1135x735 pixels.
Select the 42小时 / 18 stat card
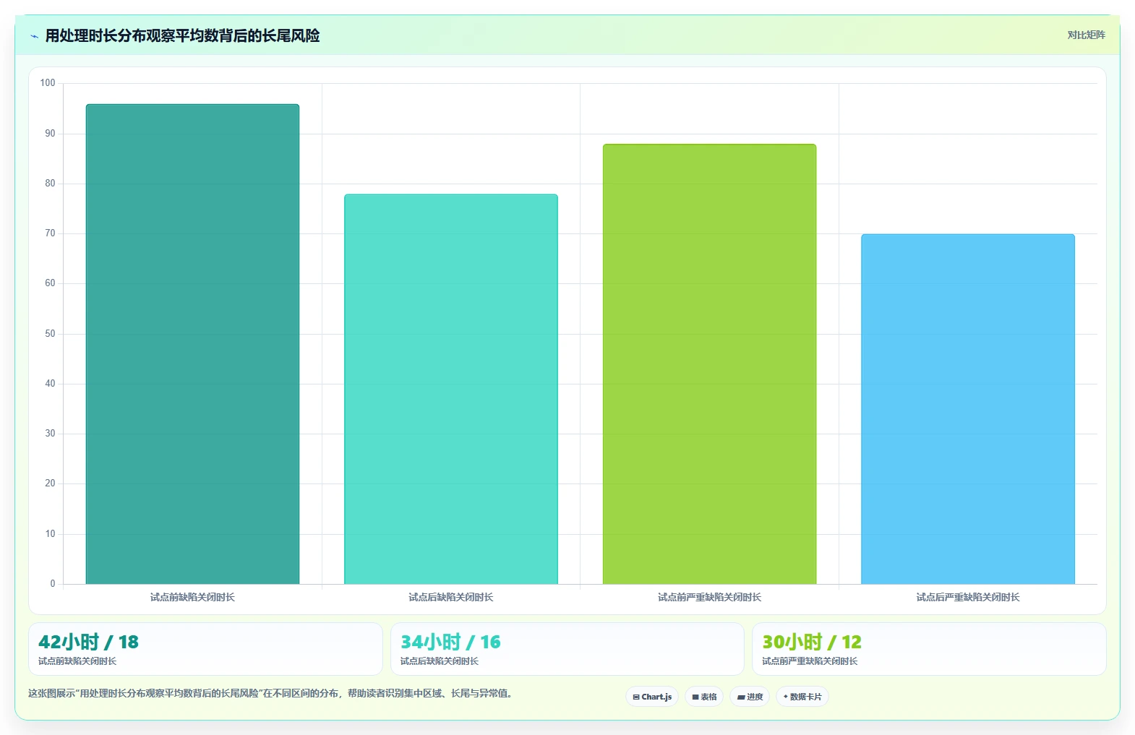pyautogui.click(x=205, y=649)
